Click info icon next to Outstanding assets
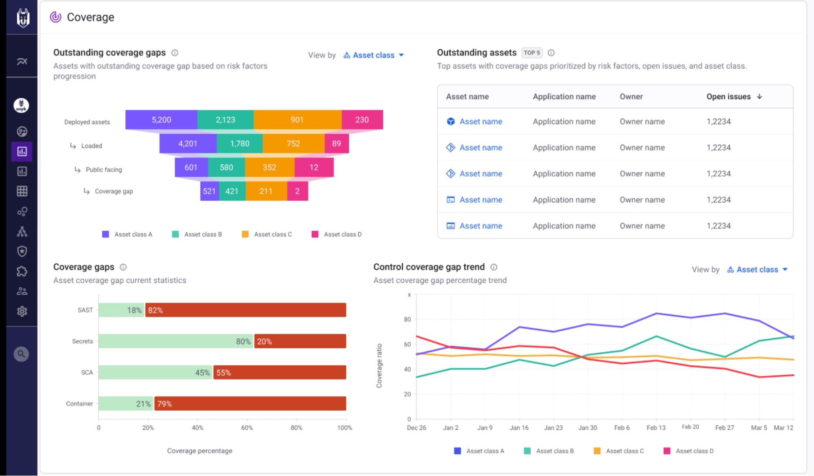The image size is (814, 476). (551, 52)
